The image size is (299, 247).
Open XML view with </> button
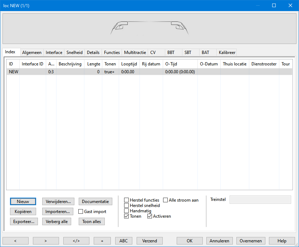[76, 241]
